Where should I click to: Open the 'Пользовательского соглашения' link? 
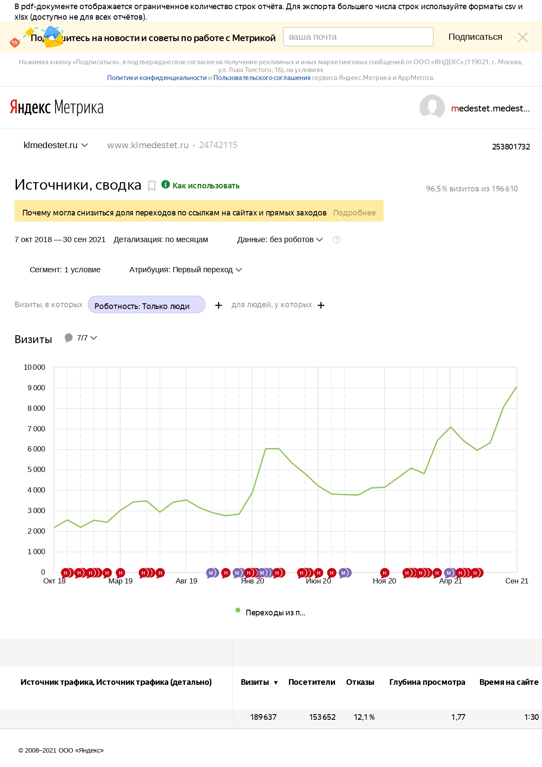pyautogui.click(x=262, y=78)
